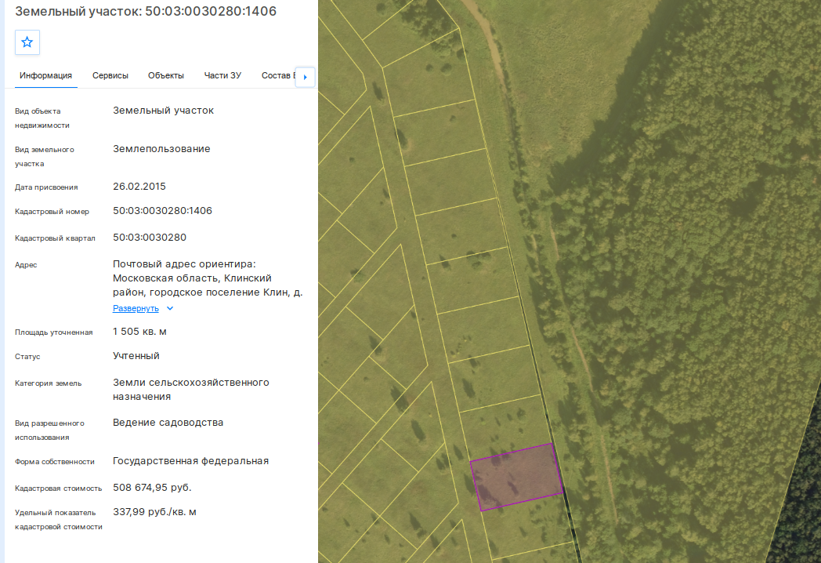Click unit cost 337,99 руб./кв. м
Viewport: 821px width, 563px height.
click(154, 512)
